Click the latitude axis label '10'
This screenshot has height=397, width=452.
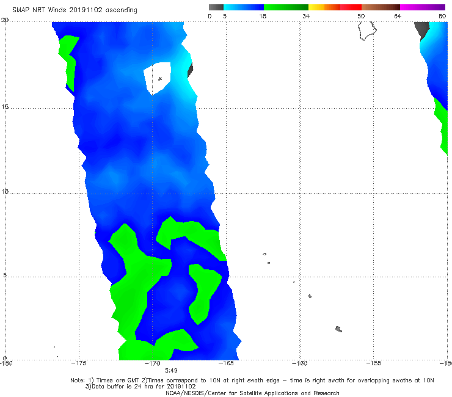[x=5, y=192]
